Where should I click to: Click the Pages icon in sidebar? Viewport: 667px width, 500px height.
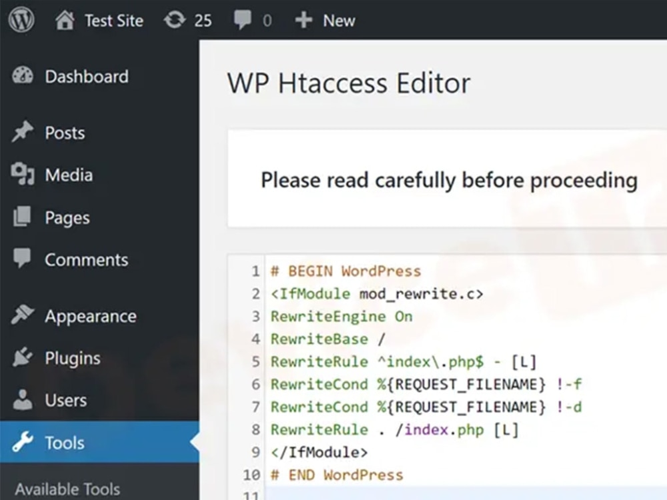23,217
